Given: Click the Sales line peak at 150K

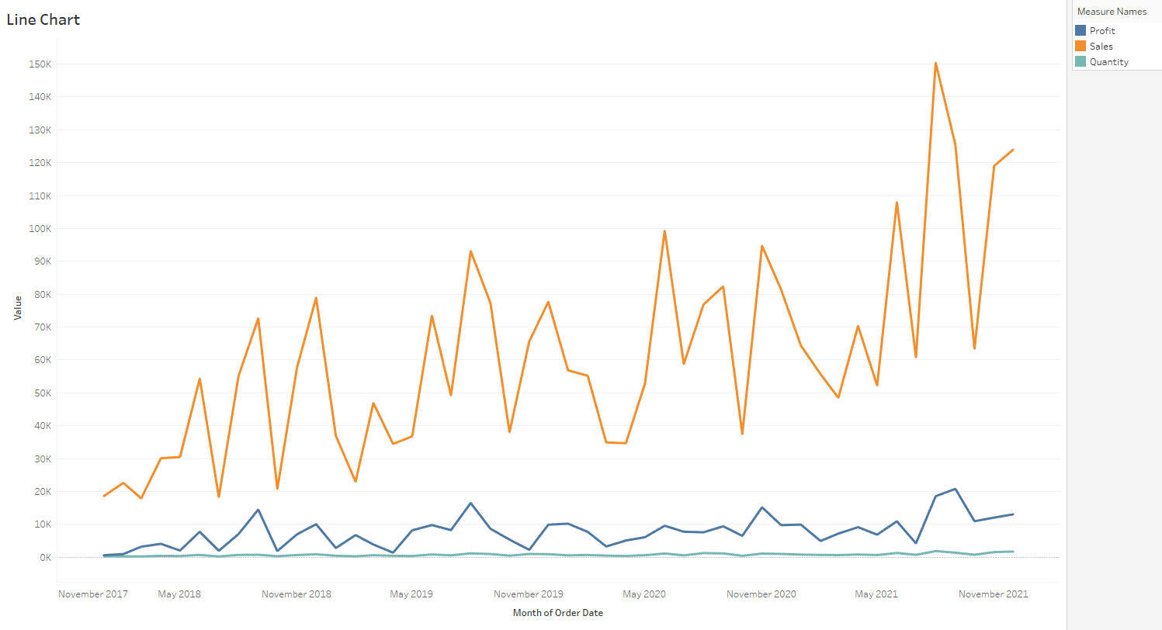Looking at the screenshot, I should click(x=935, y=64).
